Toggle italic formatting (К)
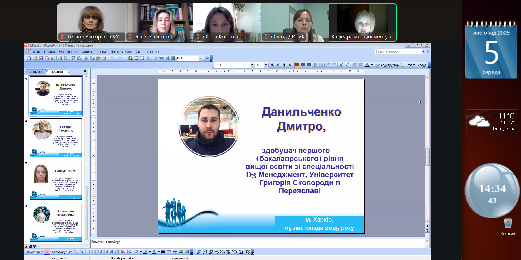This screenshot has height=260, width=521. (278, 65)
